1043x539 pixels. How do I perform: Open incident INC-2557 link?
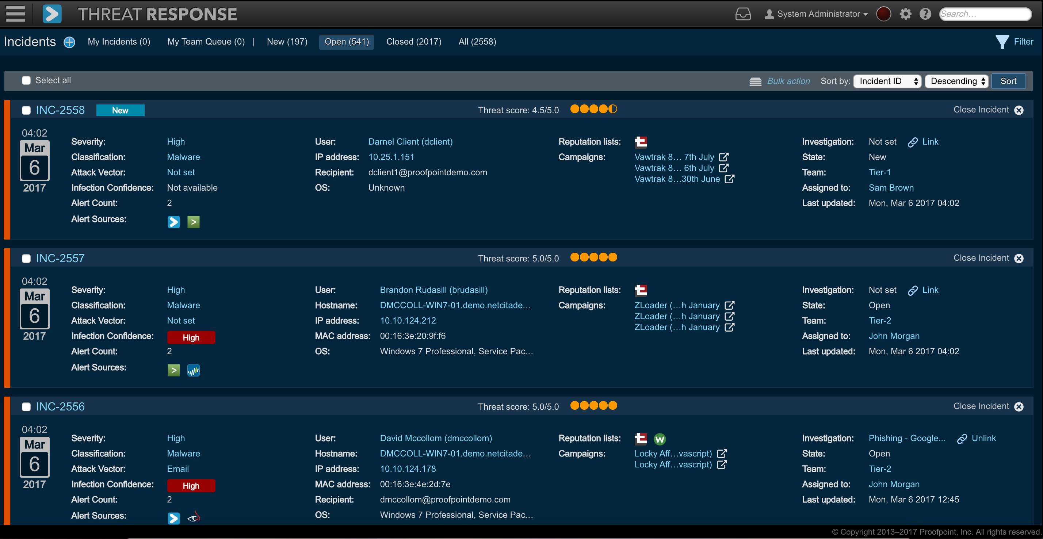[x=60, y=259]
